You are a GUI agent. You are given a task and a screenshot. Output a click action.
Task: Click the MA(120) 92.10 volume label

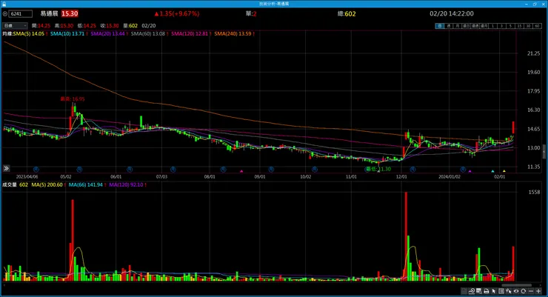pyautogui.click(x=126, y=184)
